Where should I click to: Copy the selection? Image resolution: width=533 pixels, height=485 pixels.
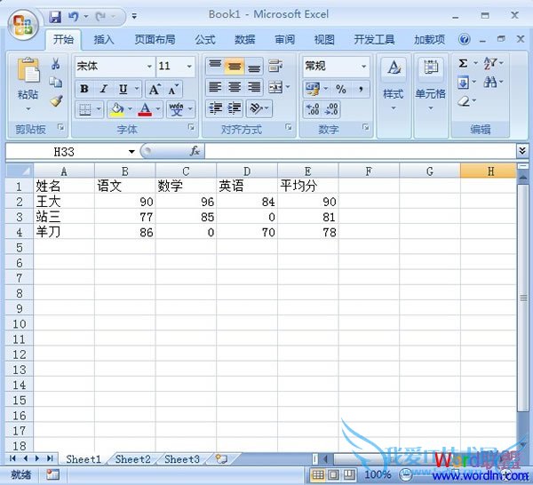(56, 82)
